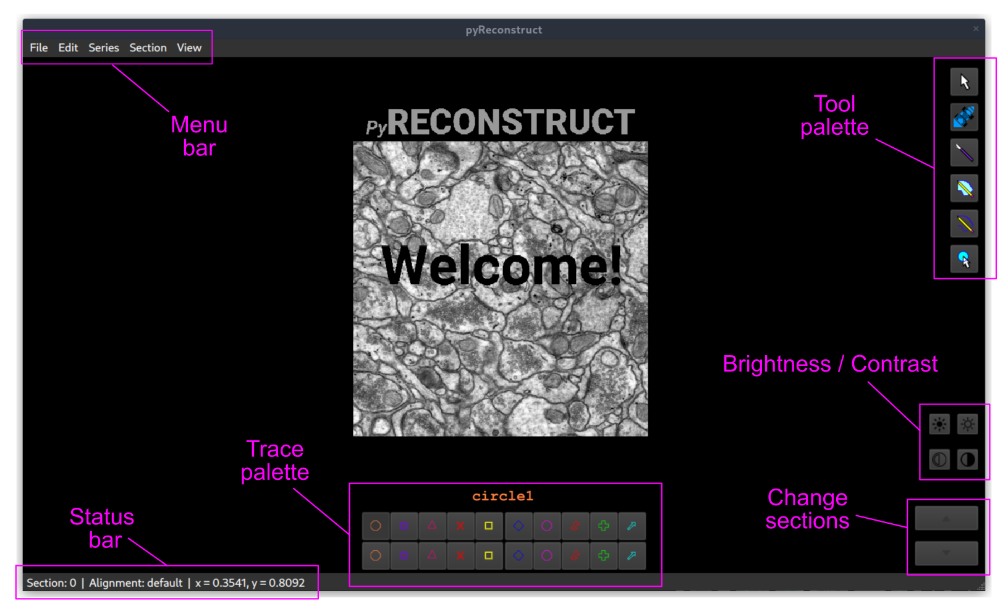Screen dimensions: 1008x611
Task: Choose the purple knife tool
Action: (964, 153)
